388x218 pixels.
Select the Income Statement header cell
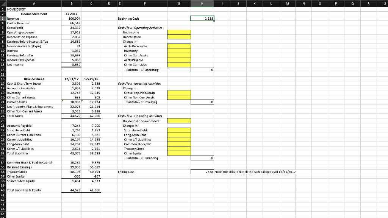(x=34, y=14)
